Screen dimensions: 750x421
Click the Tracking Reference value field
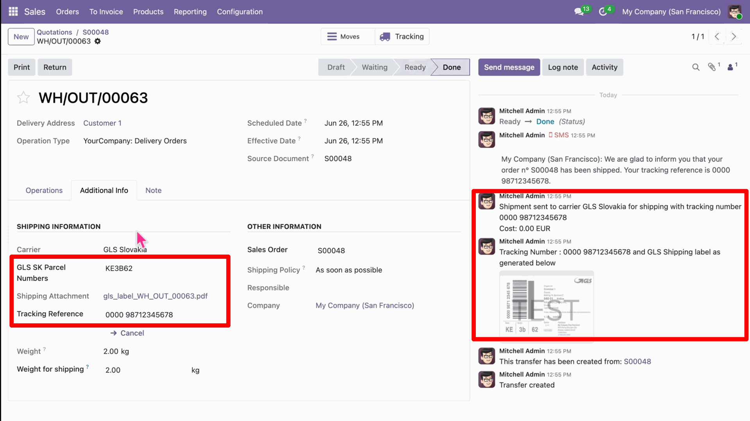(139, 315)
